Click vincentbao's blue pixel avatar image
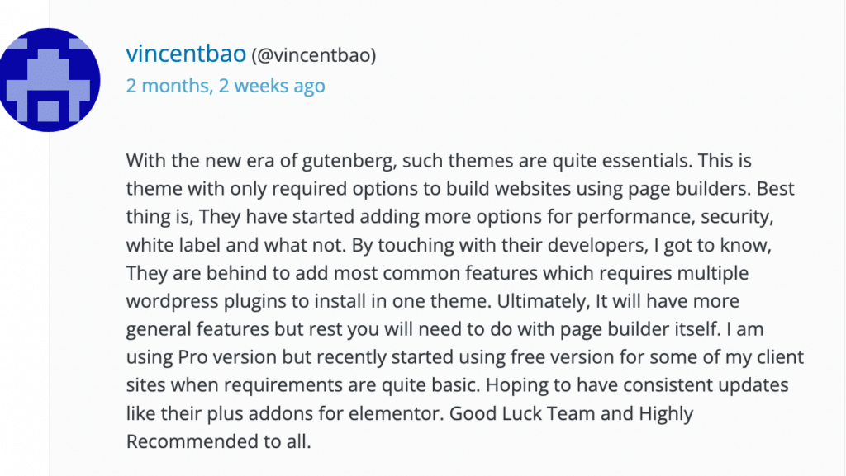This screenshot has height=476, width=846. [x=49, y=80]
